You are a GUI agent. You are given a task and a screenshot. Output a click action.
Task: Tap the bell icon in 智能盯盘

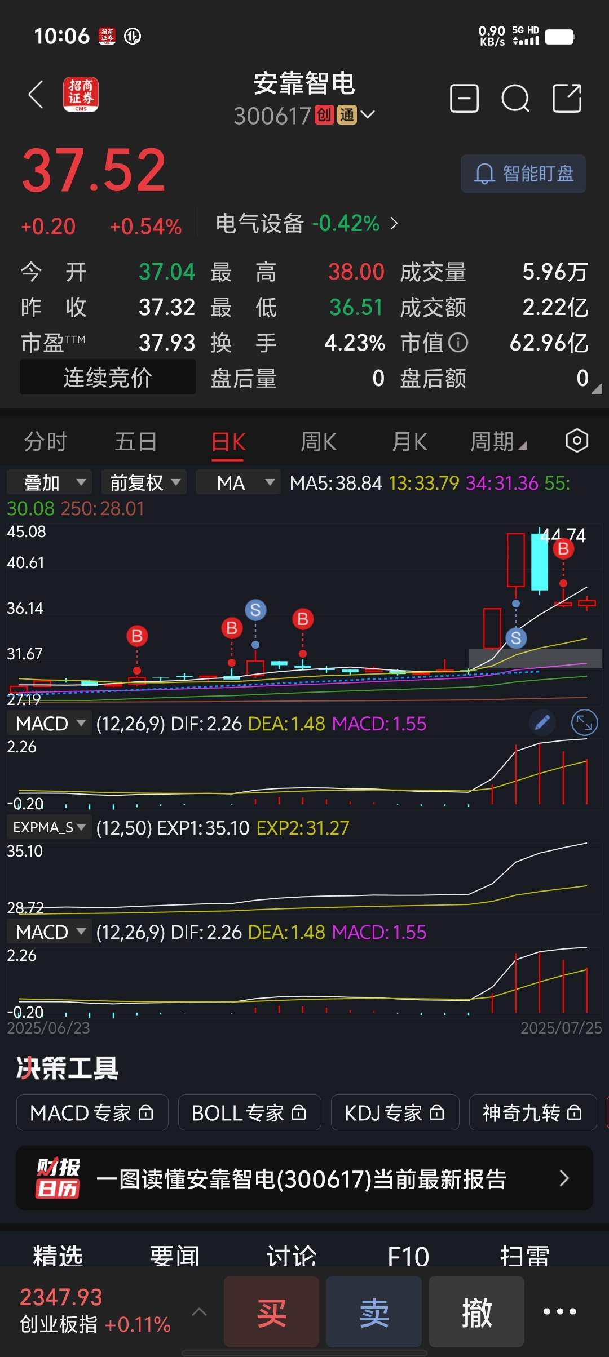pyautogui.click(x=484, y=174)
